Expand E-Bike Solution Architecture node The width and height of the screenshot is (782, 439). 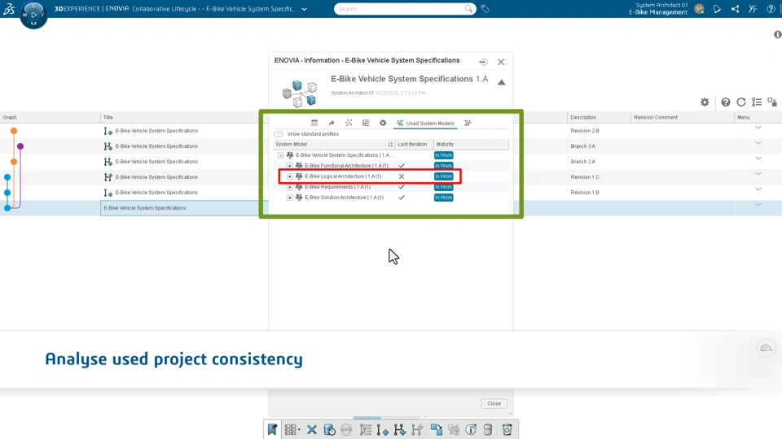point(290,198)
